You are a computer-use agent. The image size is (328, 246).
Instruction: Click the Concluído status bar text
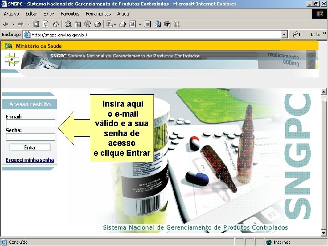coord(18,242)
